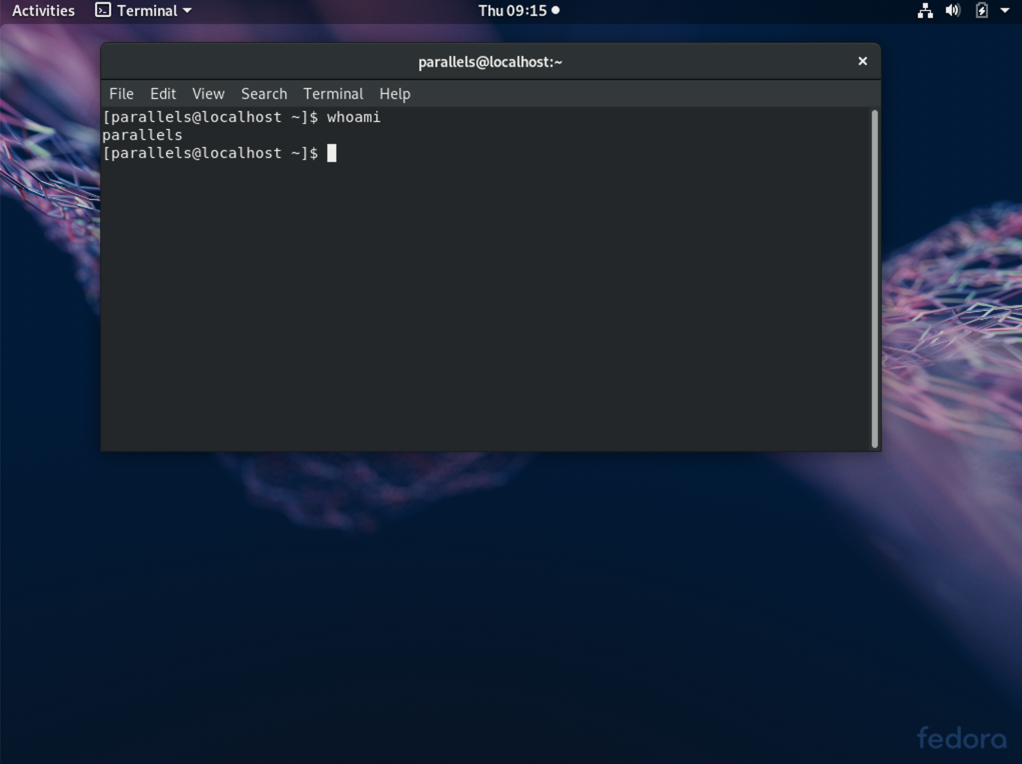
Task: Expand the system menu arrow
Action: click(1004, 10)
